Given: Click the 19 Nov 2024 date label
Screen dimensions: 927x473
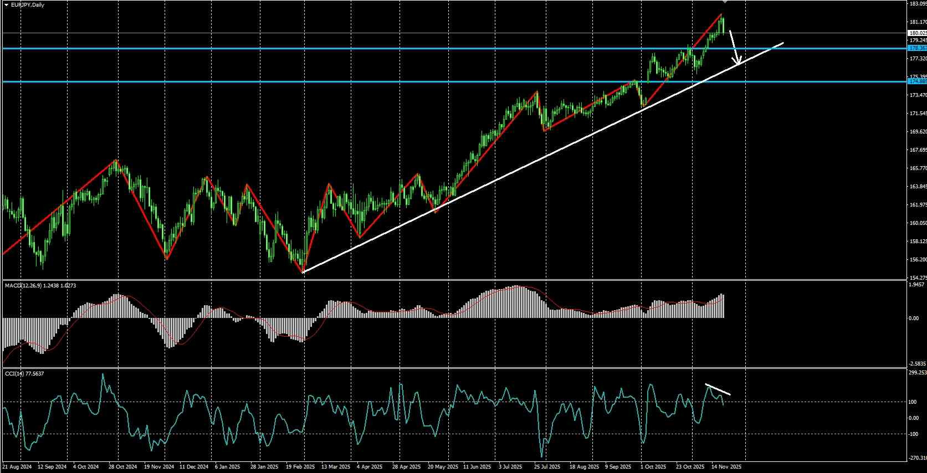Looking at the screenshot, I should 159,467.
